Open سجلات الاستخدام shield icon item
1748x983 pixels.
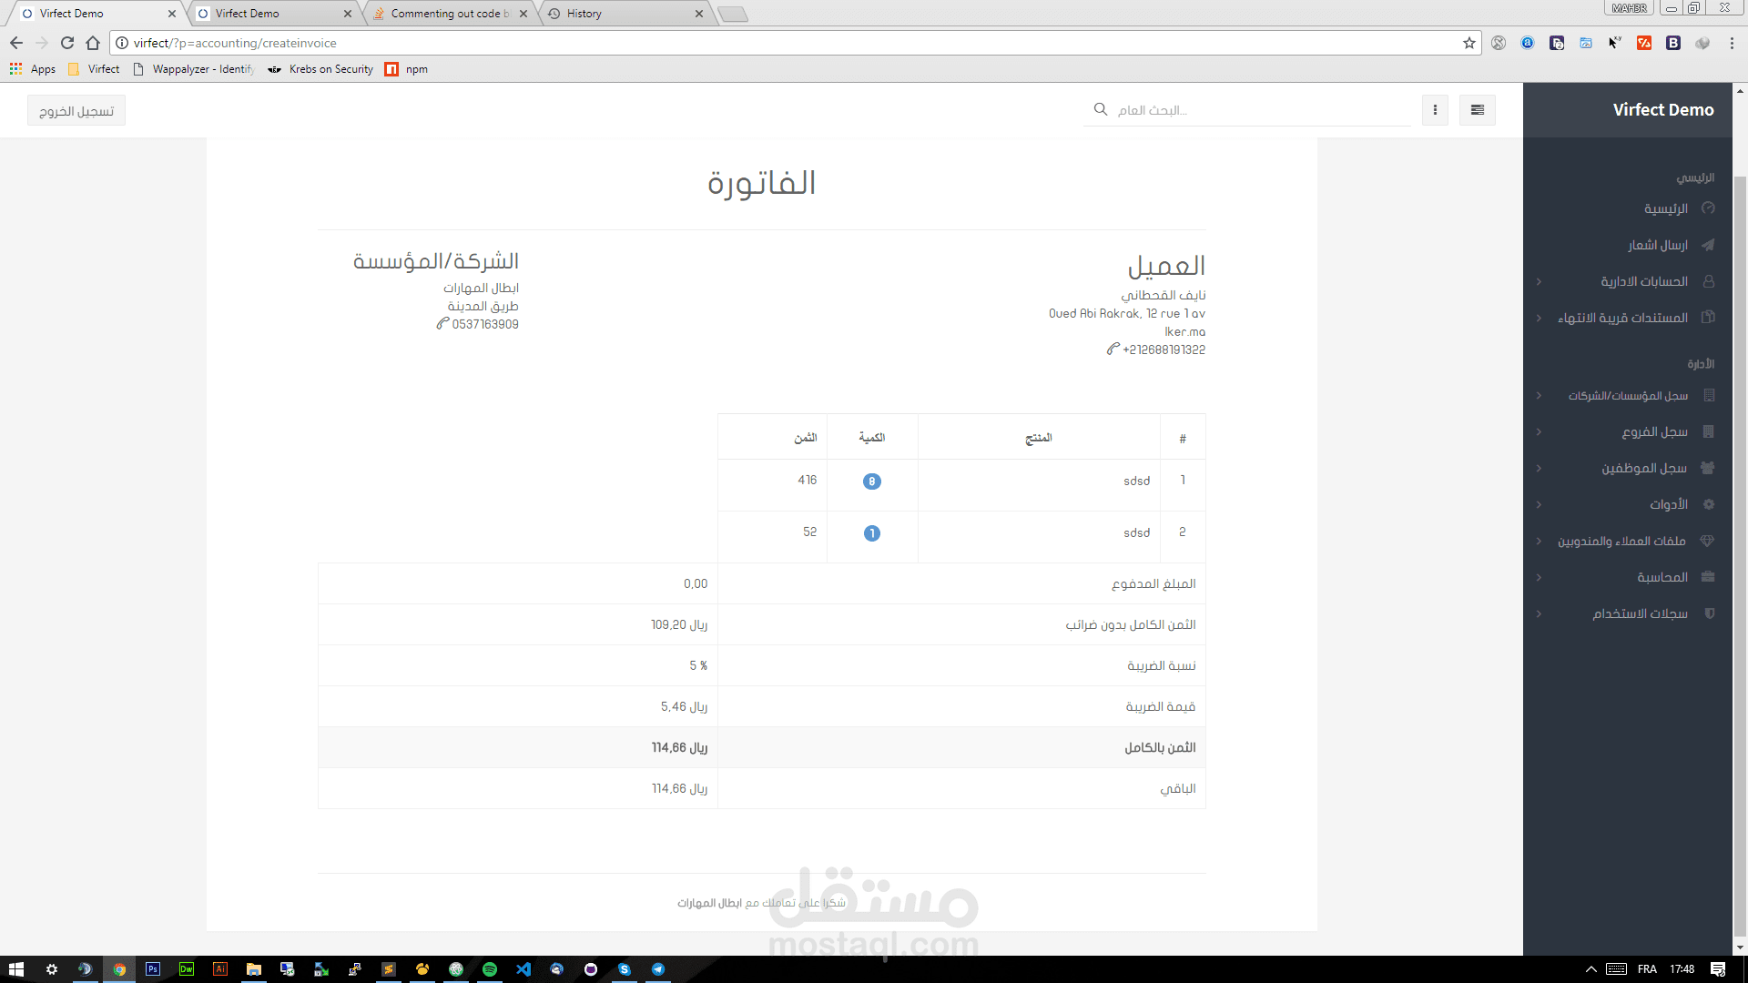1709,613
